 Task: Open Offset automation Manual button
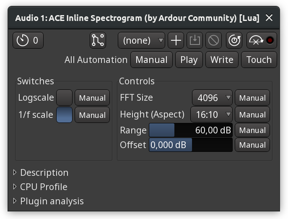pos(252,145)
